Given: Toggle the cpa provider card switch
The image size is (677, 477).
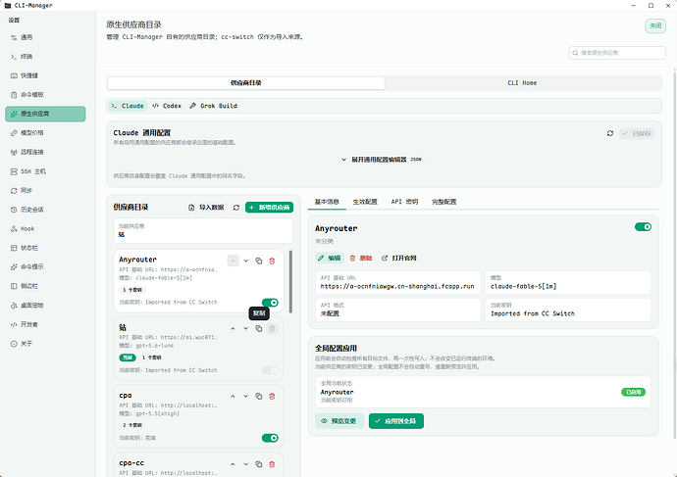Looking at the screenshot, I should tap(270, 438).
